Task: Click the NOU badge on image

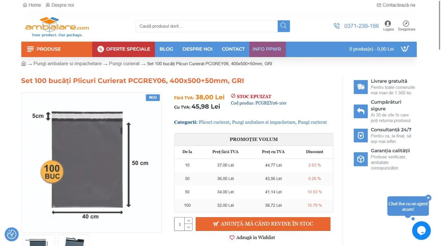Action: click(x=153, y=97)
